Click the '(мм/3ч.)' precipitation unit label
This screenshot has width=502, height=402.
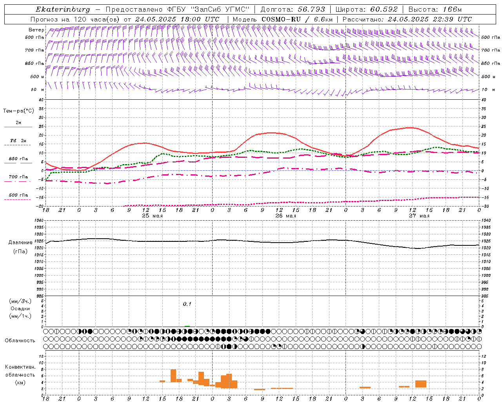(20, 301)
